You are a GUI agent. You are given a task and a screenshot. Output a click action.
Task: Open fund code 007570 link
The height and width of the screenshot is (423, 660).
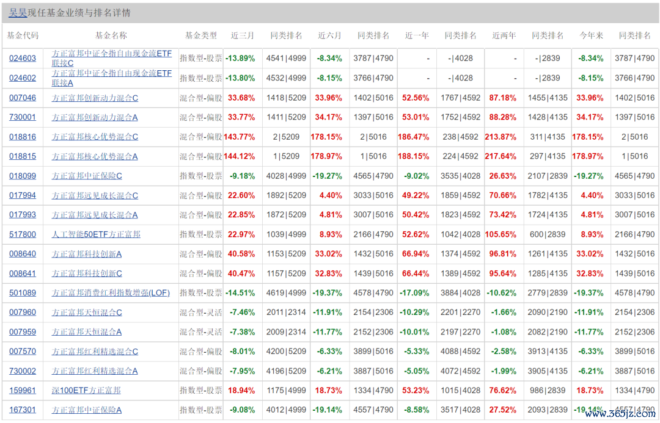23,352
